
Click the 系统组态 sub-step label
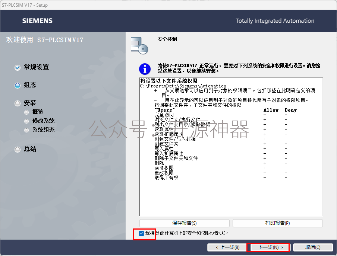click(x=43, y=129)
